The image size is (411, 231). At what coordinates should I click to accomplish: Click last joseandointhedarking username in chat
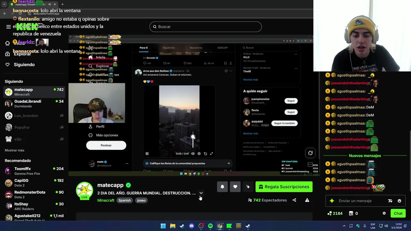click(x=350, y=188)
